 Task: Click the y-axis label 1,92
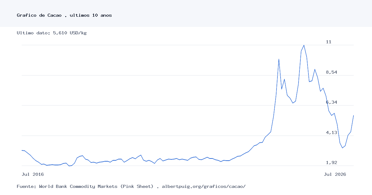click(x=331, y=162)
